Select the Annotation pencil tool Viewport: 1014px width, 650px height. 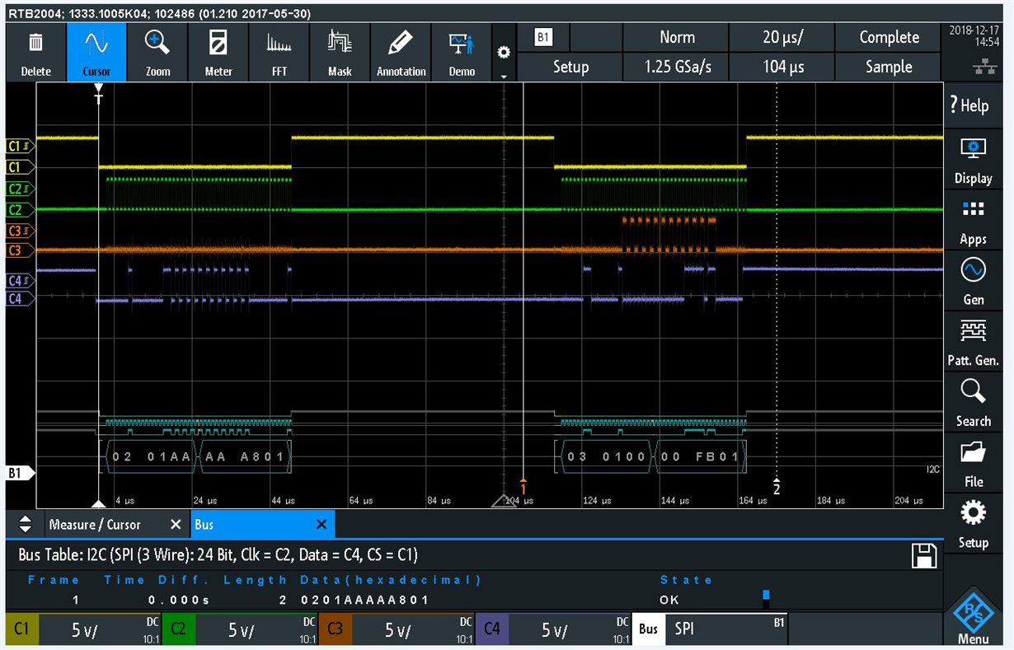pyautogui.click(x=401, y=52)
